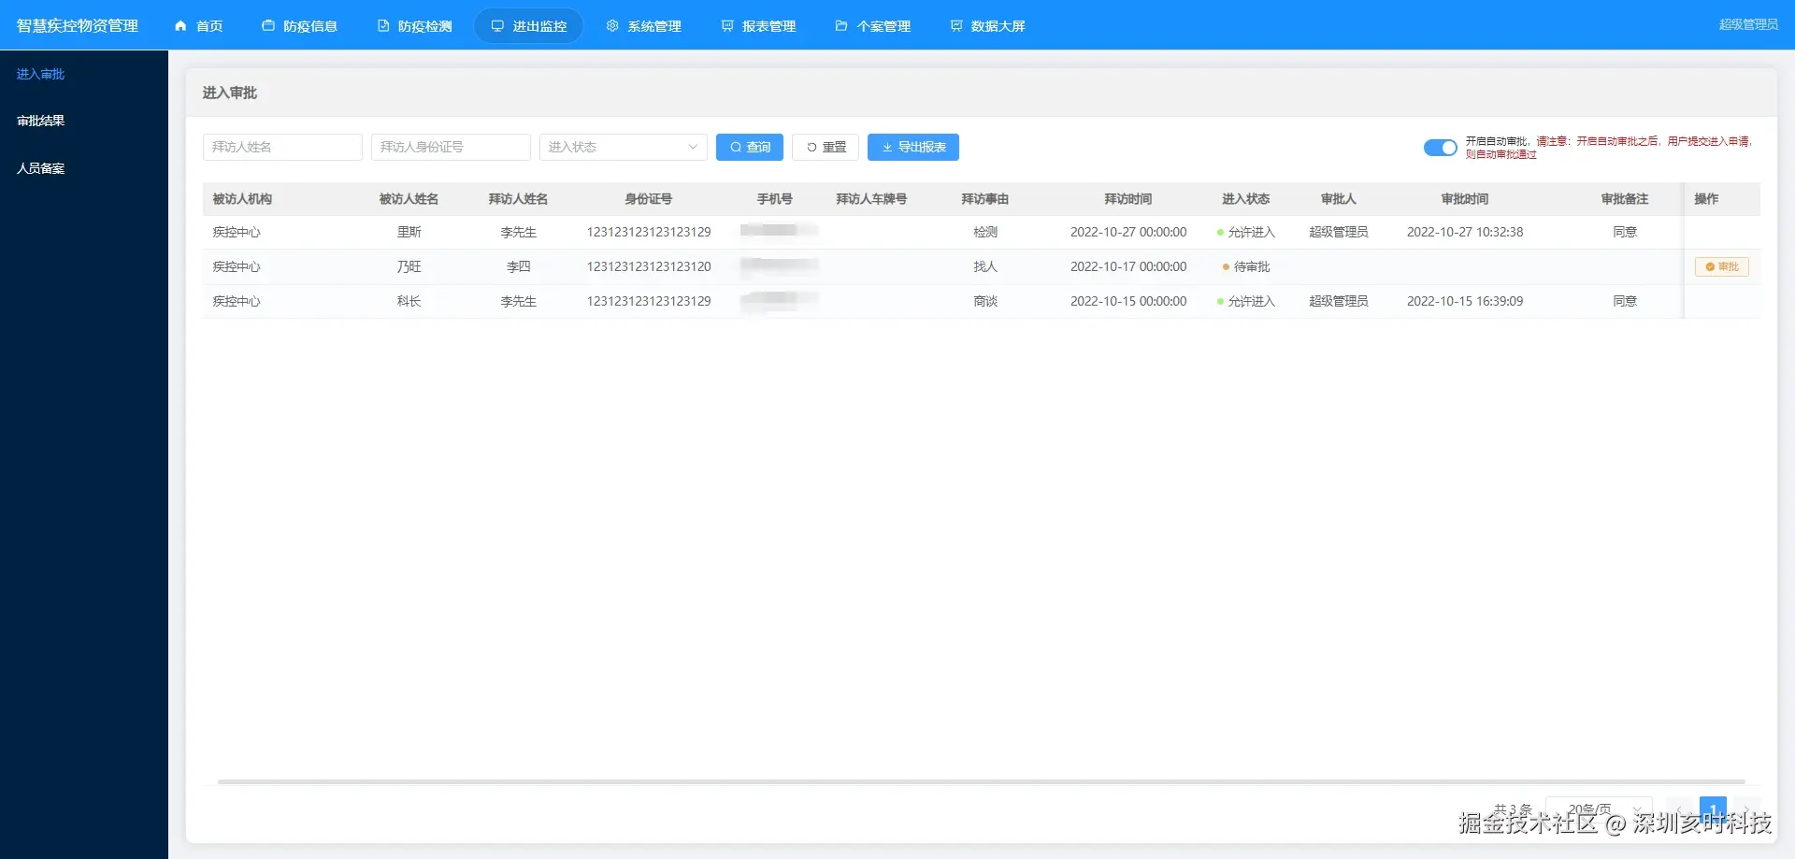Open the 20条/页 page size dropdown
The image size is (1795, 859).
click(1600, 809)
